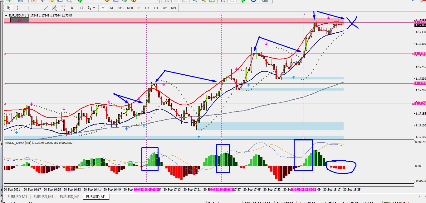Click the 2021.09.20 17:36 time marker

[x=221, y=189]
